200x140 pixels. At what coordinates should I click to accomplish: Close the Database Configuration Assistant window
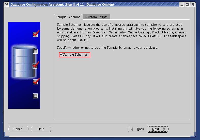(x=193, y=4)
